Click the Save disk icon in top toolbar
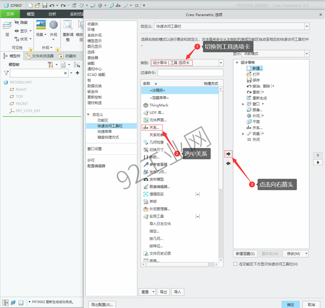325x308 pixels. (45, 5)
